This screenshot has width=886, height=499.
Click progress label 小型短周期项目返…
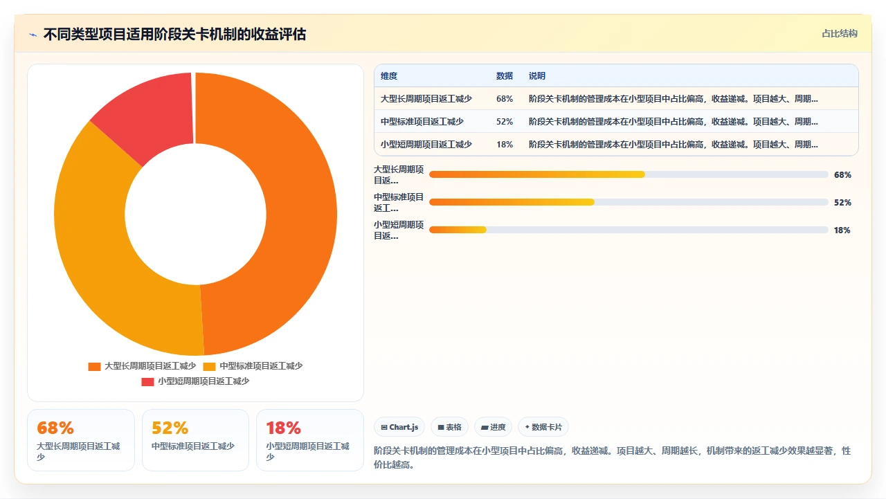click(399, 230)
